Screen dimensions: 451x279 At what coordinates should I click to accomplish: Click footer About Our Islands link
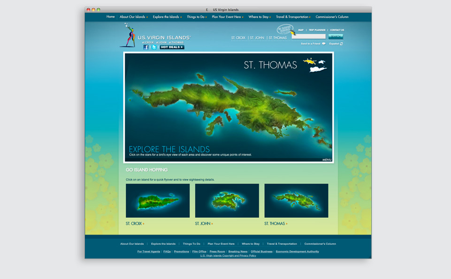132,244
